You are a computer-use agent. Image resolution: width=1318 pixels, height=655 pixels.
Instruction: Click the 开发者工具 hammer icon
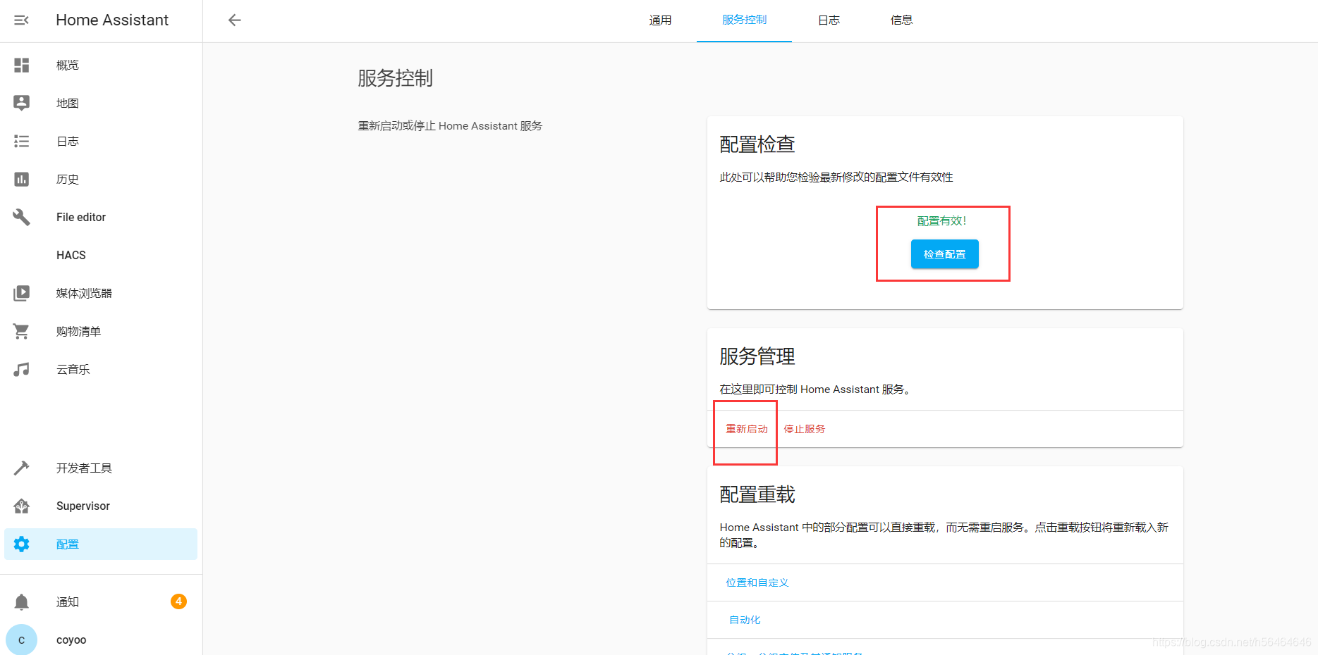click(x=22, y=468)
